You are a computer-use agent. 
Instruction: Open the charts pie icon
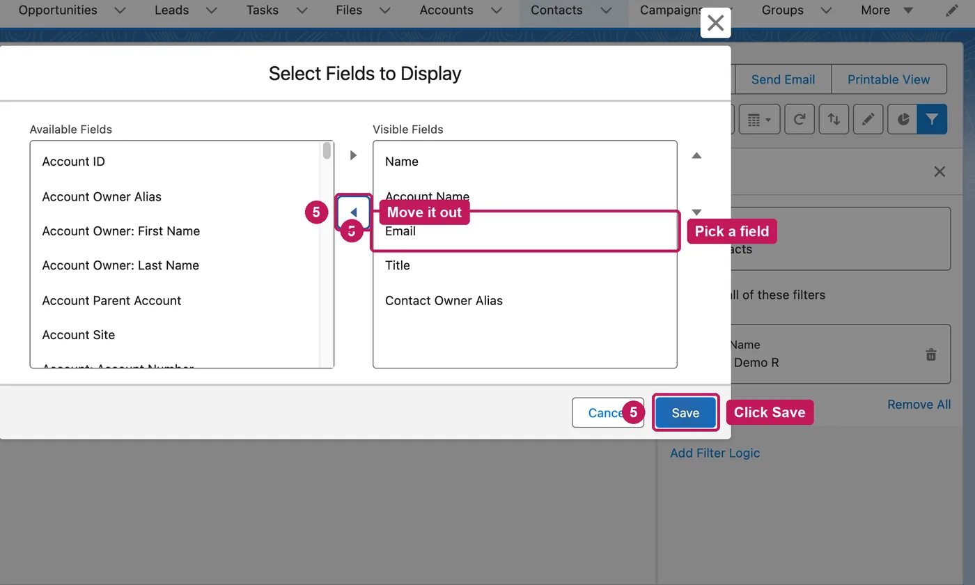coord(903,120)
